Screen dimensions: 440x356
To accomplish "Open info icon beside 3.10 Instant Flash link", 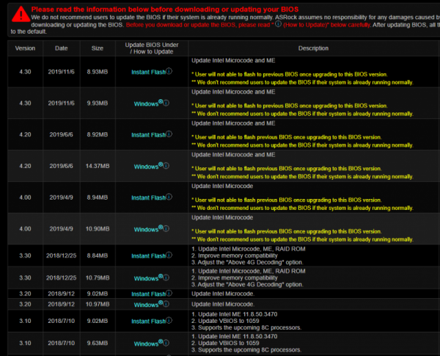I will pos(169,320).
